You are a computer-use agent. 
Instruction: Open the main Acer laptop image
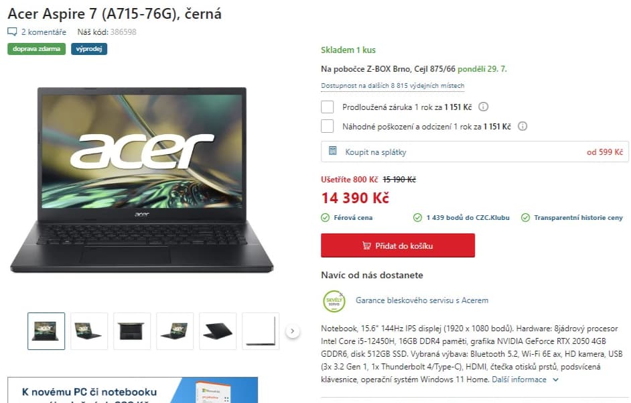[141, 180]
